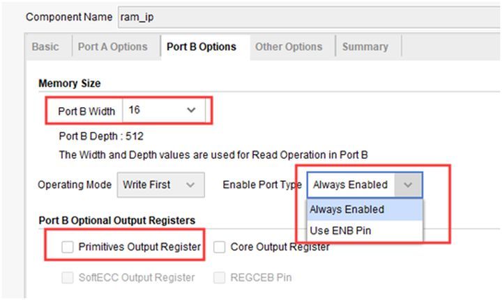Screen dimensions: 502x300
Task: View the Summary tab
Action: 365,47
